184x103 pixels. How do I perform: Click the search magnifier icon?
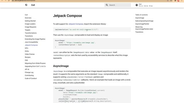[x=107, y=5]
